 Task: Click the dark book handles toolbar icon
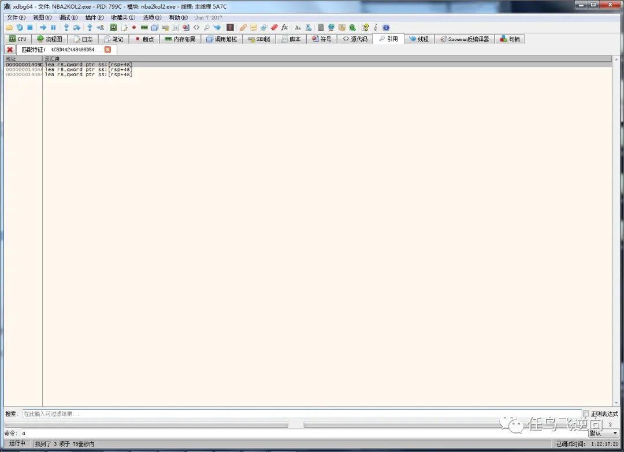coord(230,28)
